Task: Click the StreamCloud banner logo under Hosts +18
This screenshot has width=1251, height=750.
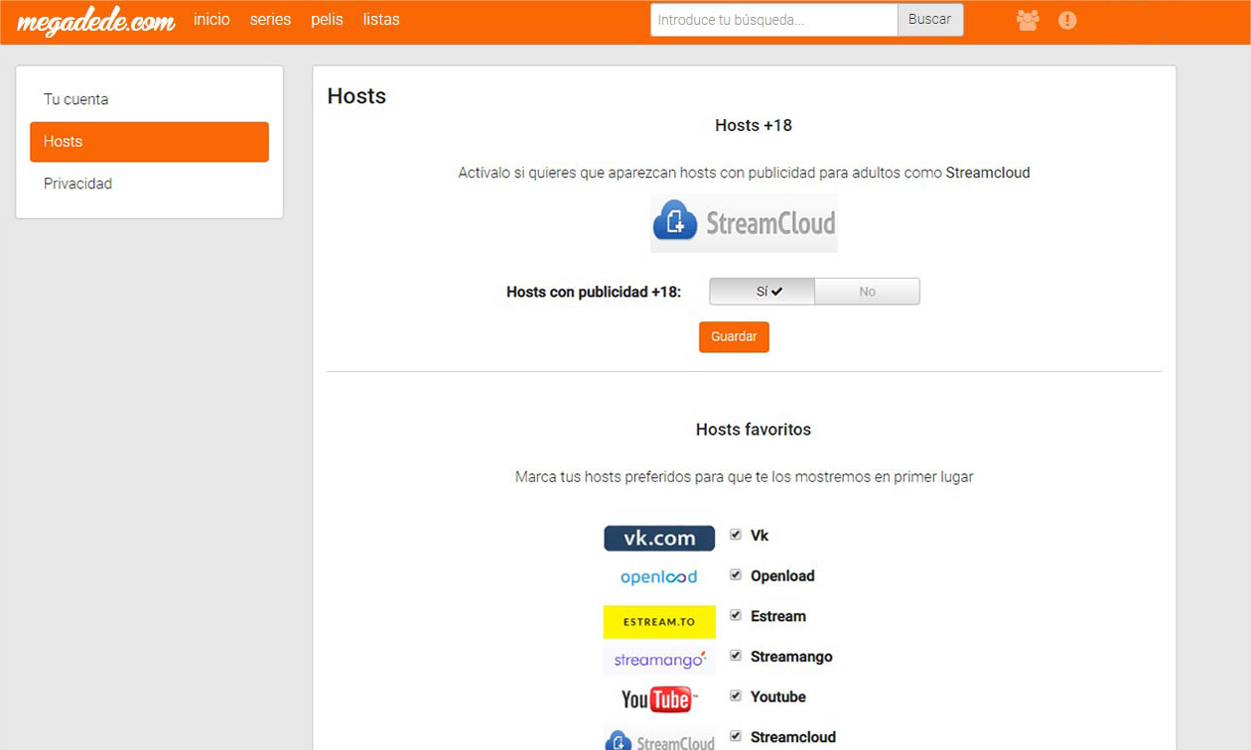Action: 744,223
